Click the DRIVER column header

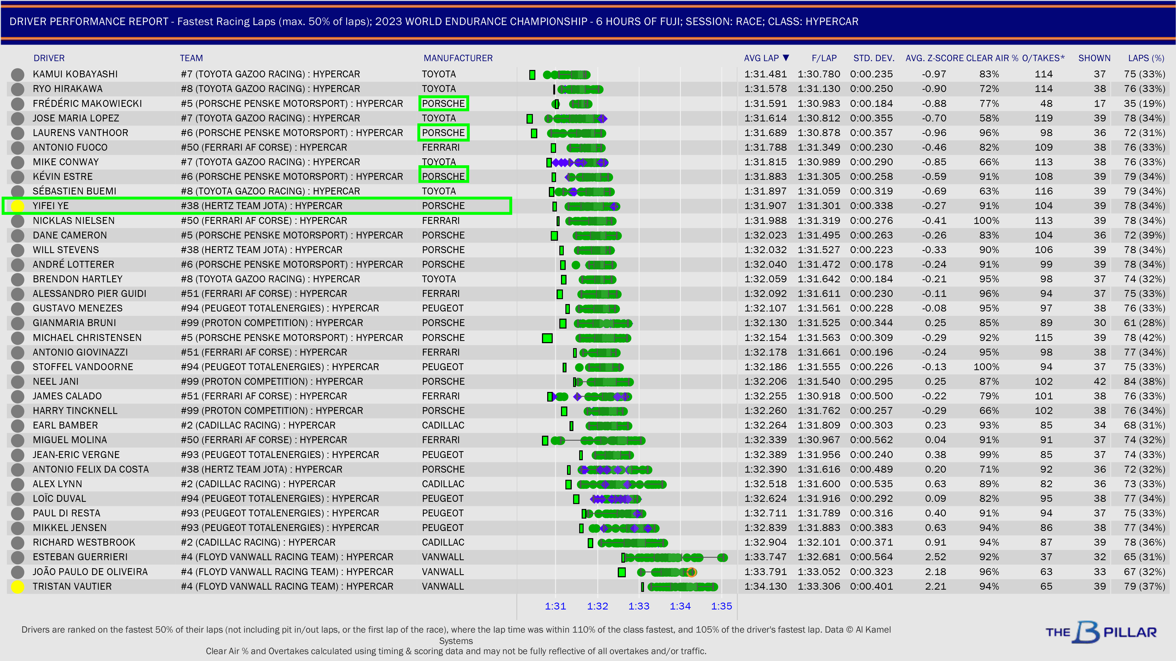tap(49, 58)
